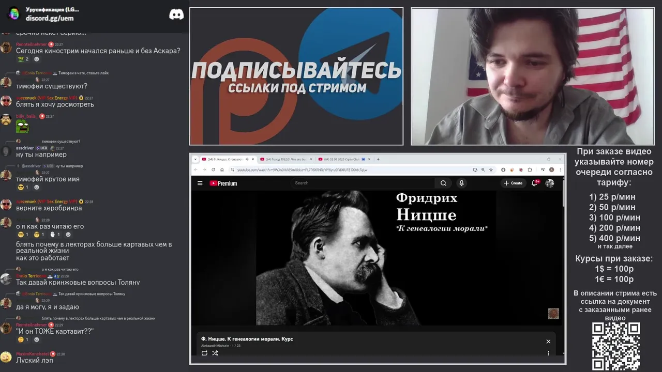Click the browser window vertical scrollbar
This screenshot has width=662, height=372.
[x=564, y=192]
